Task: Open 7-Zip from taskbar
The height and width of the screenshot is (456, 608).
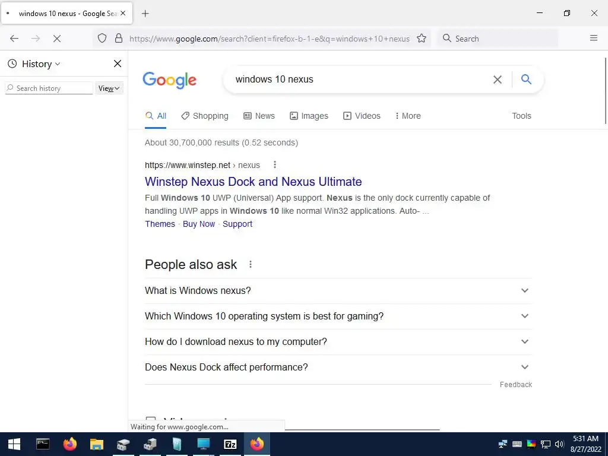Action: (x=230, y=444)
